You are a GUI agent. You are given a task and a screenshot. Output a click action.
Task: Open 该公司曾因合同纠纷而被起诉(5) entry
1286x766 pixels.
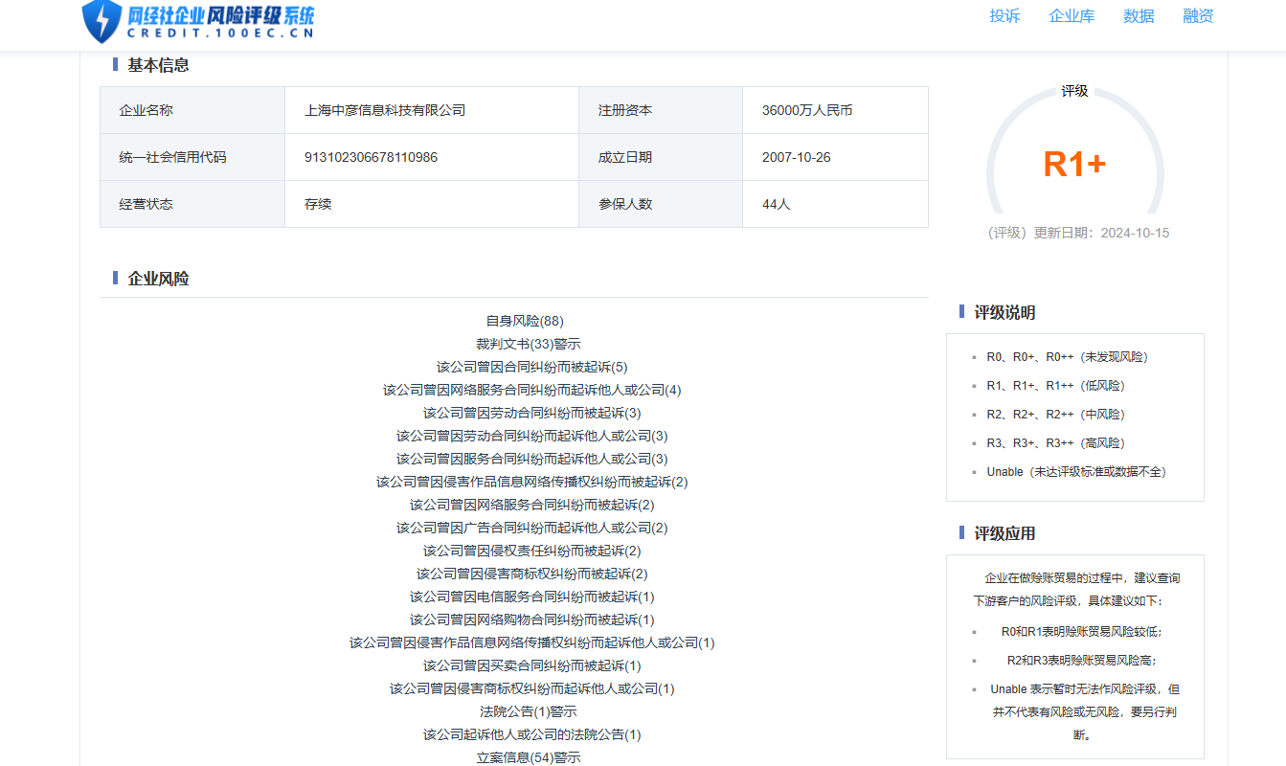(531, 367)
